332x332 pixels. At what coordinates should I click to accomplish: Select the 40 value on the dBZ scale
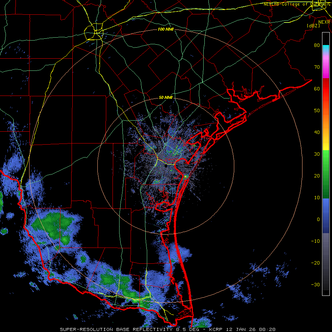317,132
